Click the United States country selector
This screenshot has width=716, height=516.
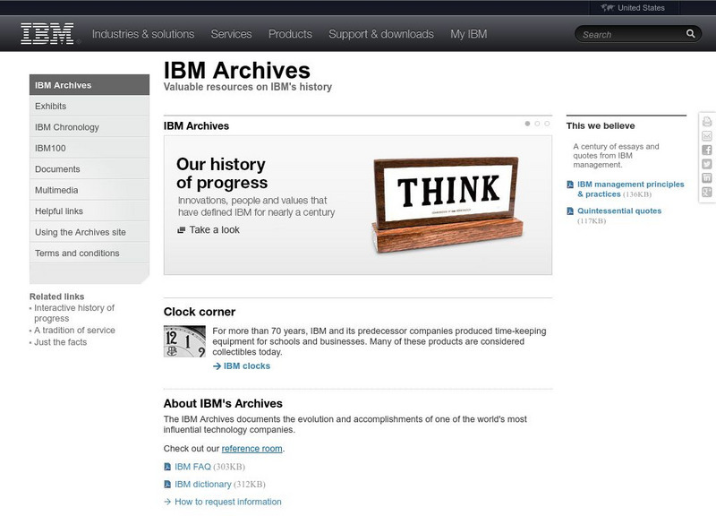[634, 8]
